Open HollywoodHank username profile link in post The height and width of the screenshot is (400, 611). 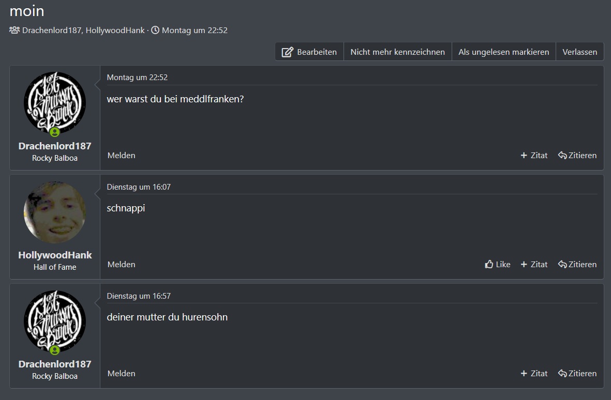[x=55, y=255]
